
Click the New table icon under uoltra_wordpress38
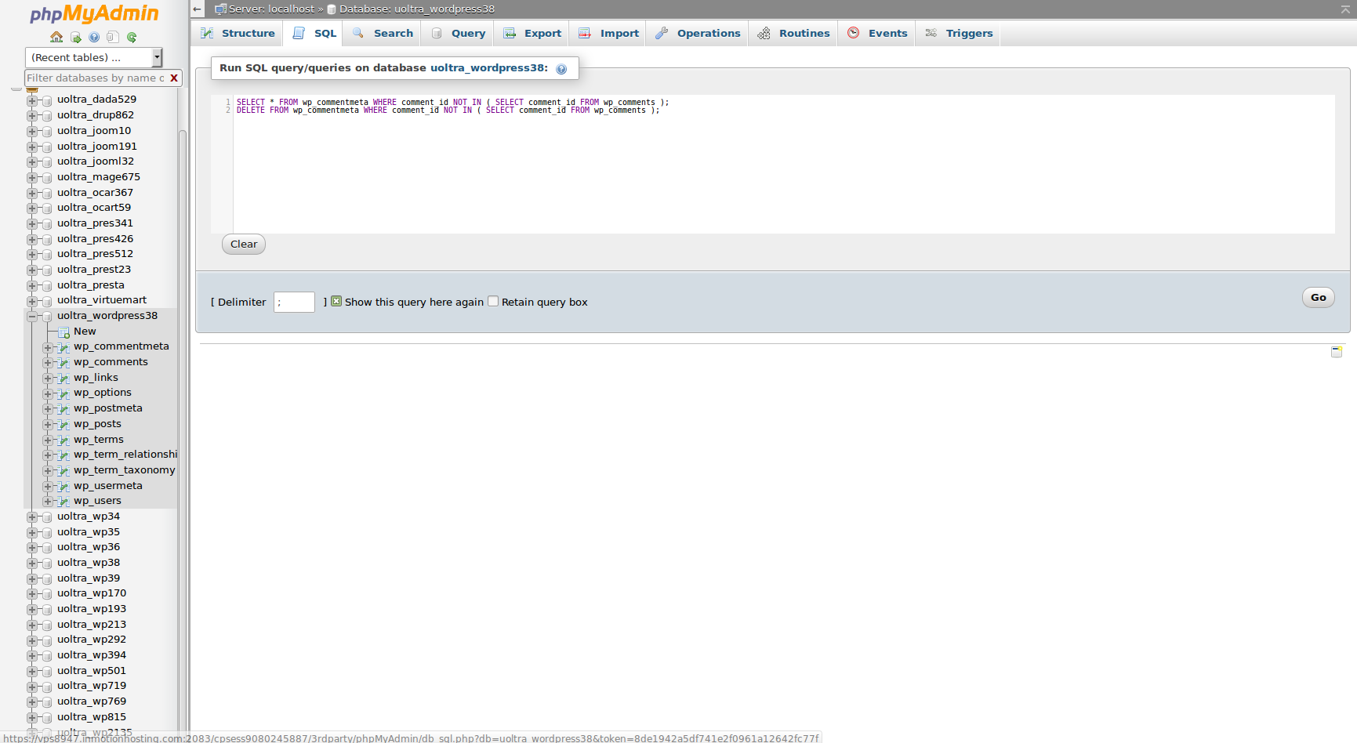pos(63,332)
